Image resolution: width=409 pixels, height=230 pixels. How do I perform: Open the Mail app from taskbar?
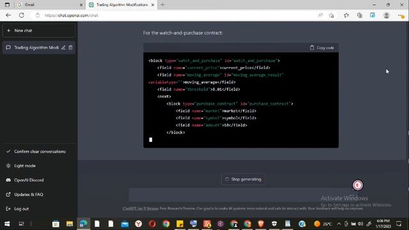(125, 224)
